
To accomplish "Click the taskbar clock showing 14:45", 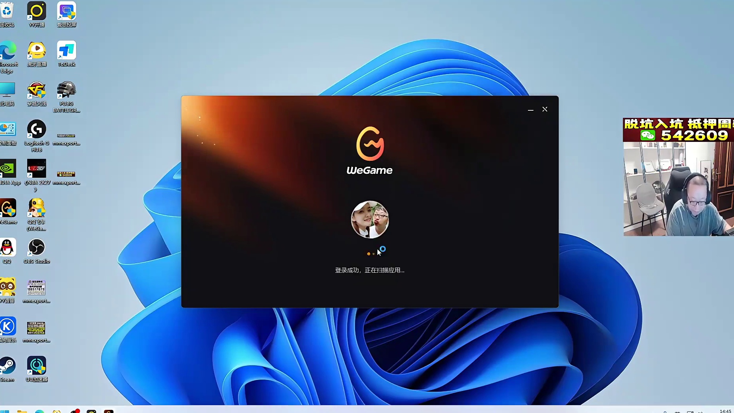I will pos(725,411).
